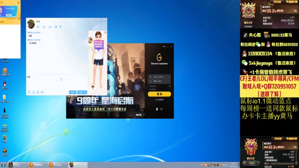This screenshot has width=299, height=168.
Task: Click the blue banner card in the top-left popup
Action: point(9,11)
